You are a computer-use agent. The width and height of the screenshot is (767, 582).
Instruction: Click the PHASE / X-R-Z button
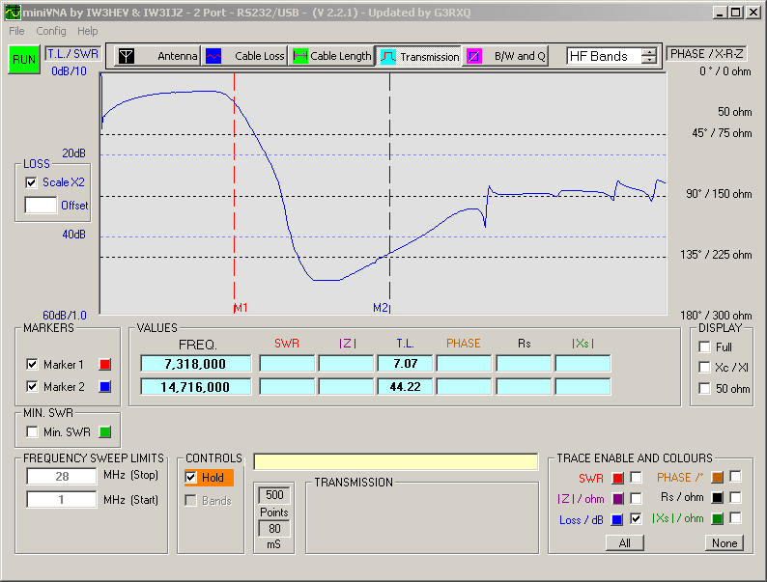point(706,54)
